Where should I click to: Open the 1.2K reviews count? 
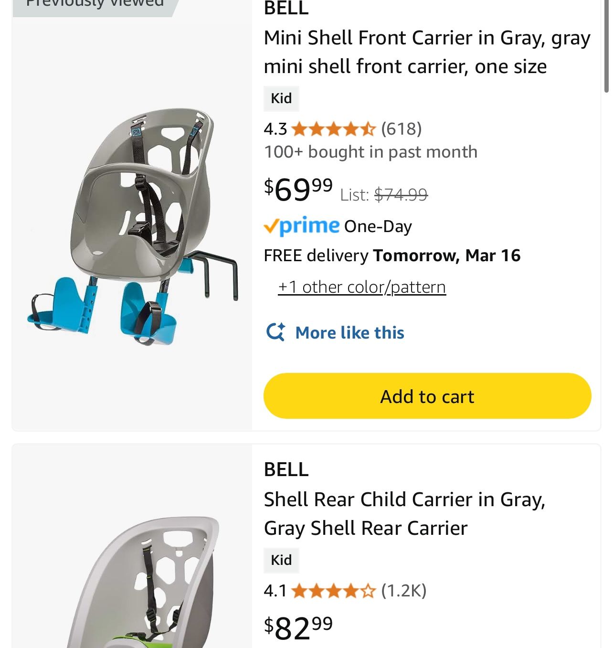403,591
